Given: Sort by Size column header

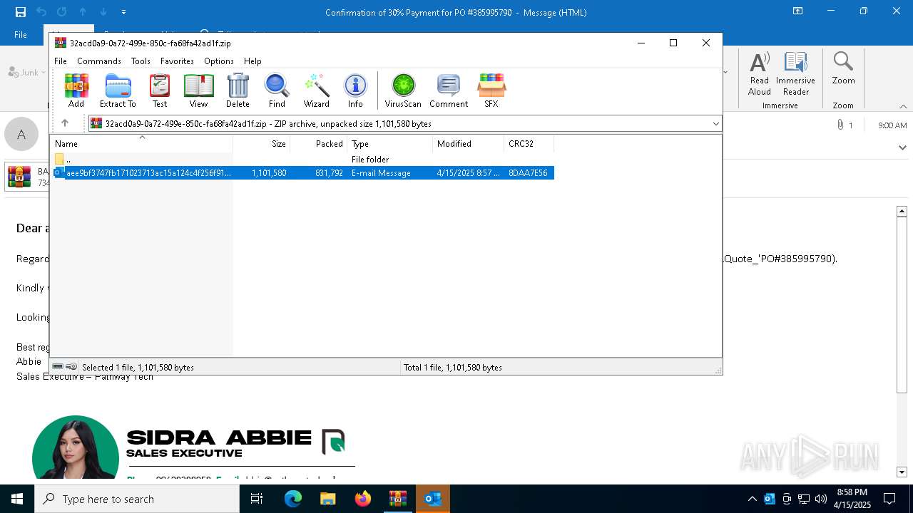Looking at the screenshot, I should click(262, 143).
